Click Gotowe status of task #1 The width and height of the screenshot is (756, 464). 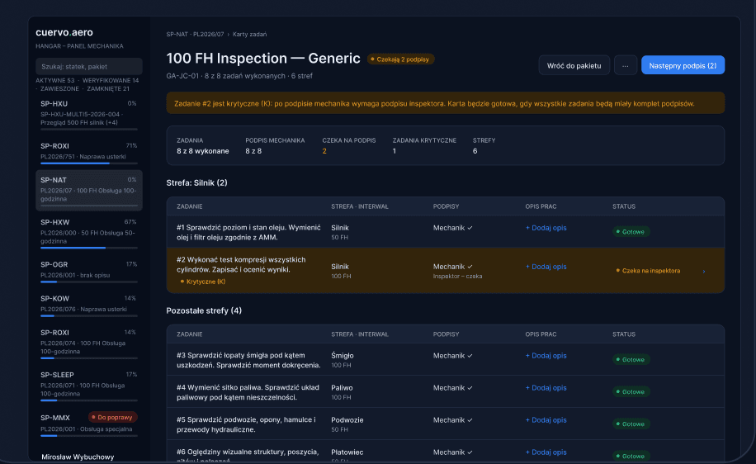(631, 232)
